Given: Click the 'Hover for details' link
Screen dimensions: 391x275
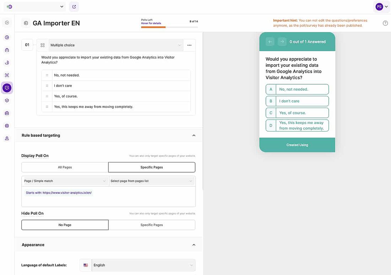Looking at the screenshot, I should (151, 23).
